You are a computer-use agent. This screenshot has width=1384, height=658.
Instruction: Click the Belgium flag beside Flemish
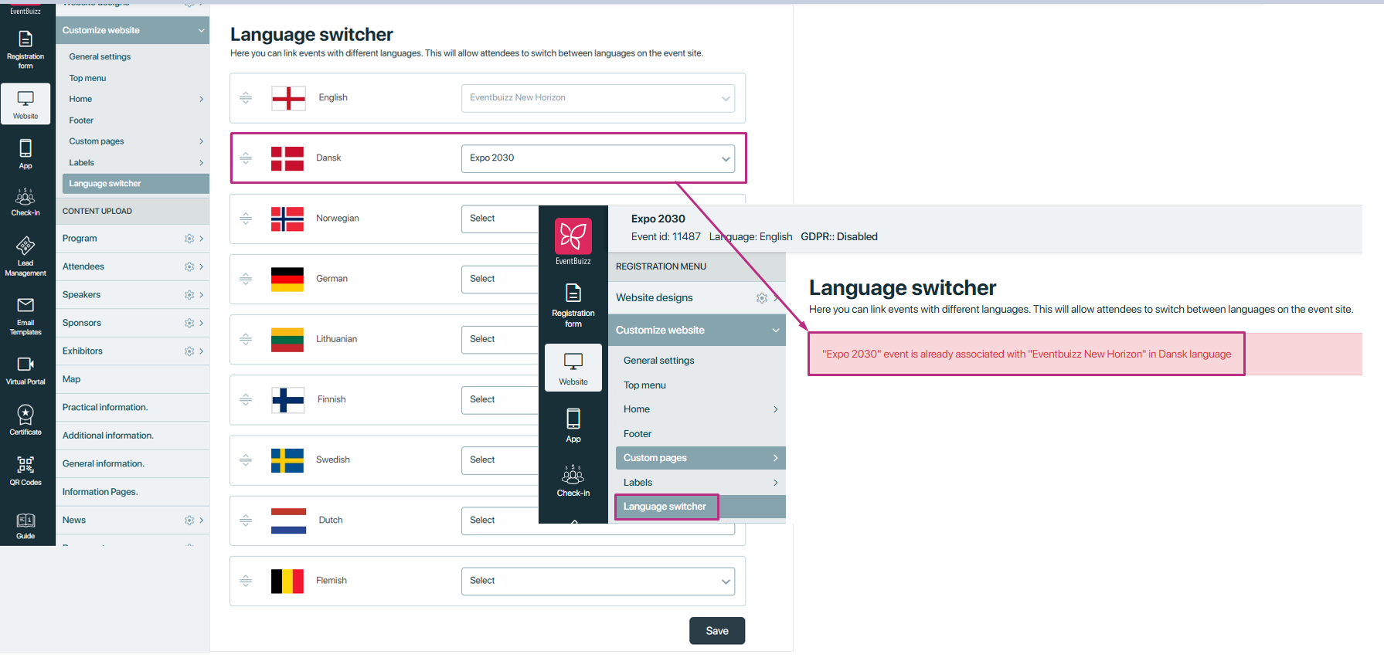287,581
